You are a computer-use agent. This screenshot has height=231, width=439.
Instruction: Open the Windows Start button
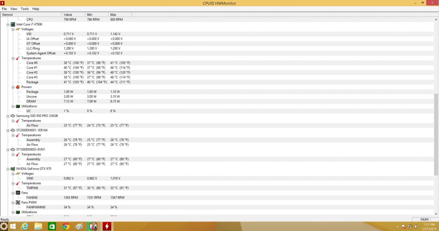pyautogui.click(x=12, y=226)
